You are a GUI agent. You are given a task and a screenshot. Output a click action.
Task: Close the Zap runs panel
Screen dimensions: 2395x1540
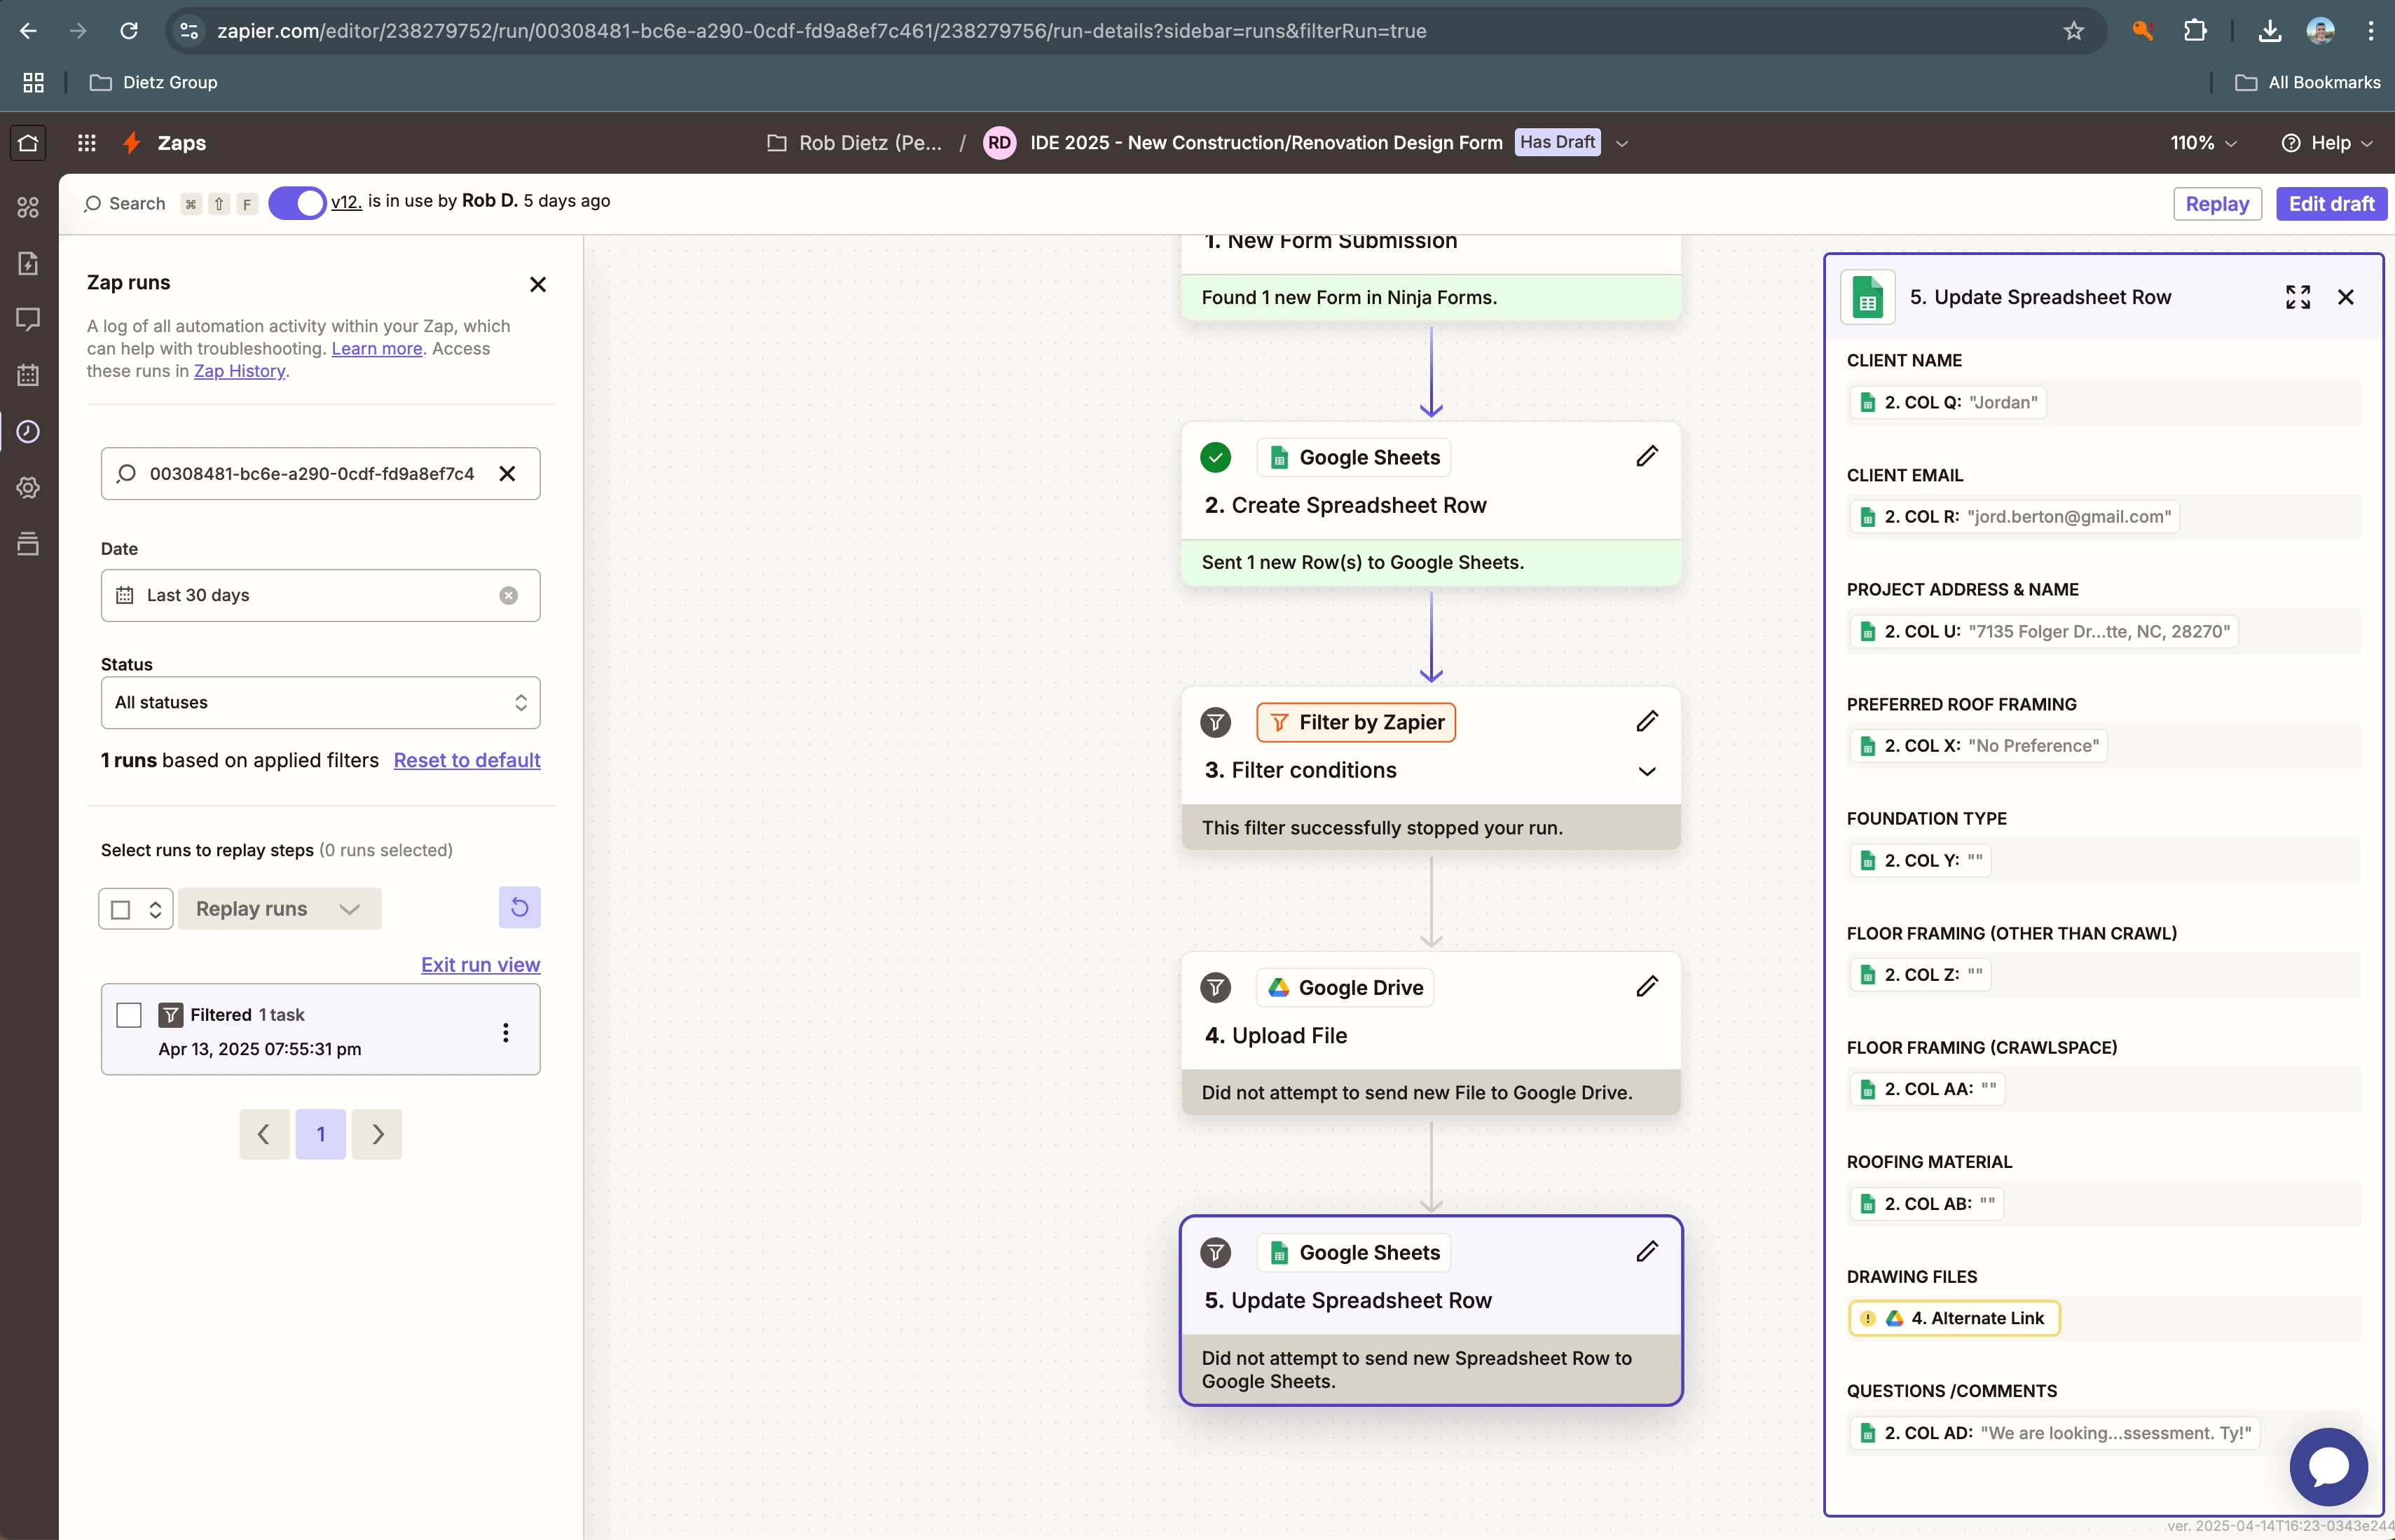[x=538, y=285]
